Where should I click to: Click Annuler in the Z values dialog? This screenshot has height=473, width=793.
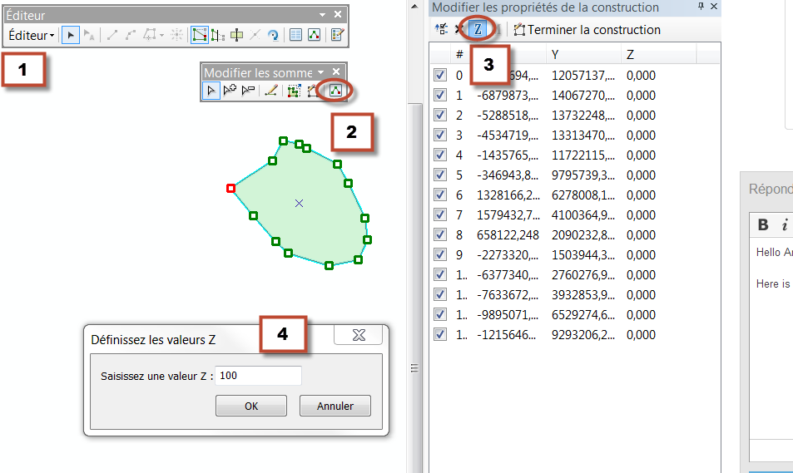coord(335,406)
